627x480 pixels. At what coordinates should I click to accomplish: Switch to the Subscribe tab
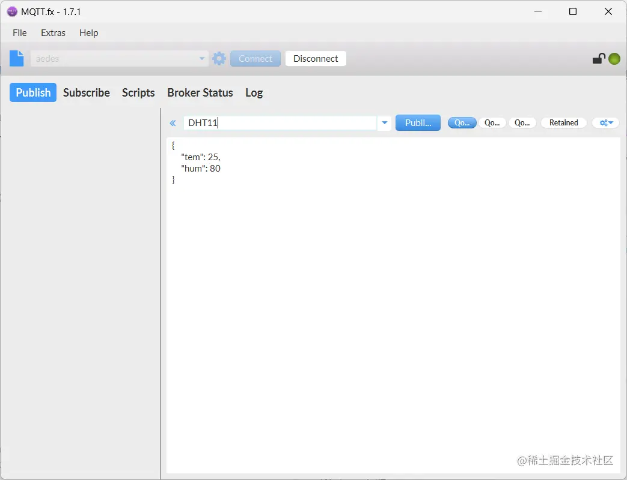87,92
